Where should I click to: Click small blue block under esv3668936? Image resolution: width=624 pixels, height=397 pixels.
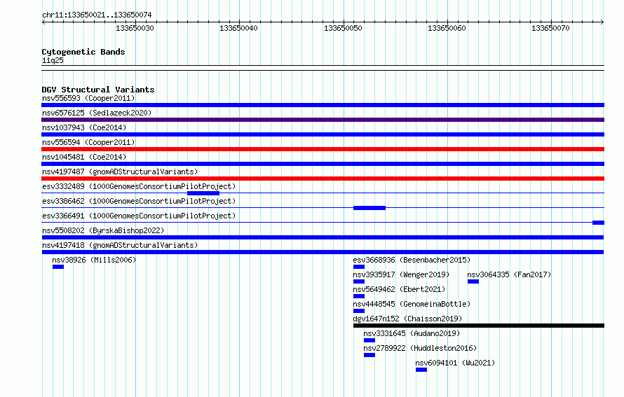click(358, 267)
